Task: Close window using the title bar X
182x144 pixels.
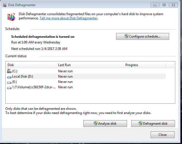Action: (x=173, y=5)
